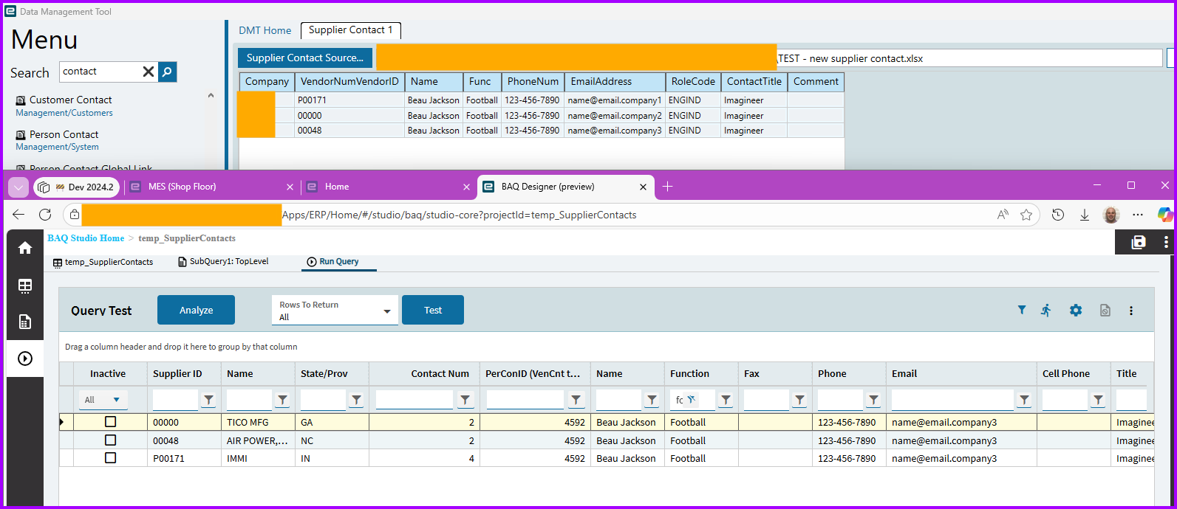Open the Supplier ID column filter options
Screen dimensions: 1177x509
pos(208,400)
